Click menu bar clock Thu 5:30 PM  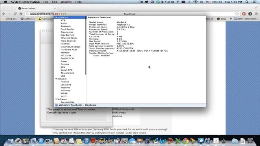[233, 2]
